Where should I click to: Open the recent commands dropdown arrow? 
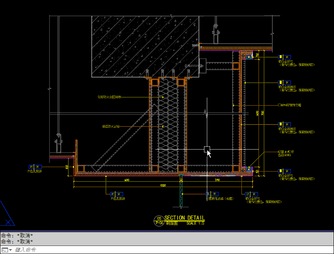[10, 250]
